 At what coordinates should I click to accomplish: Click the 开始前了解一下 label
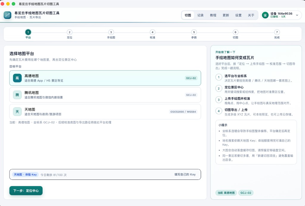(225, 52)
